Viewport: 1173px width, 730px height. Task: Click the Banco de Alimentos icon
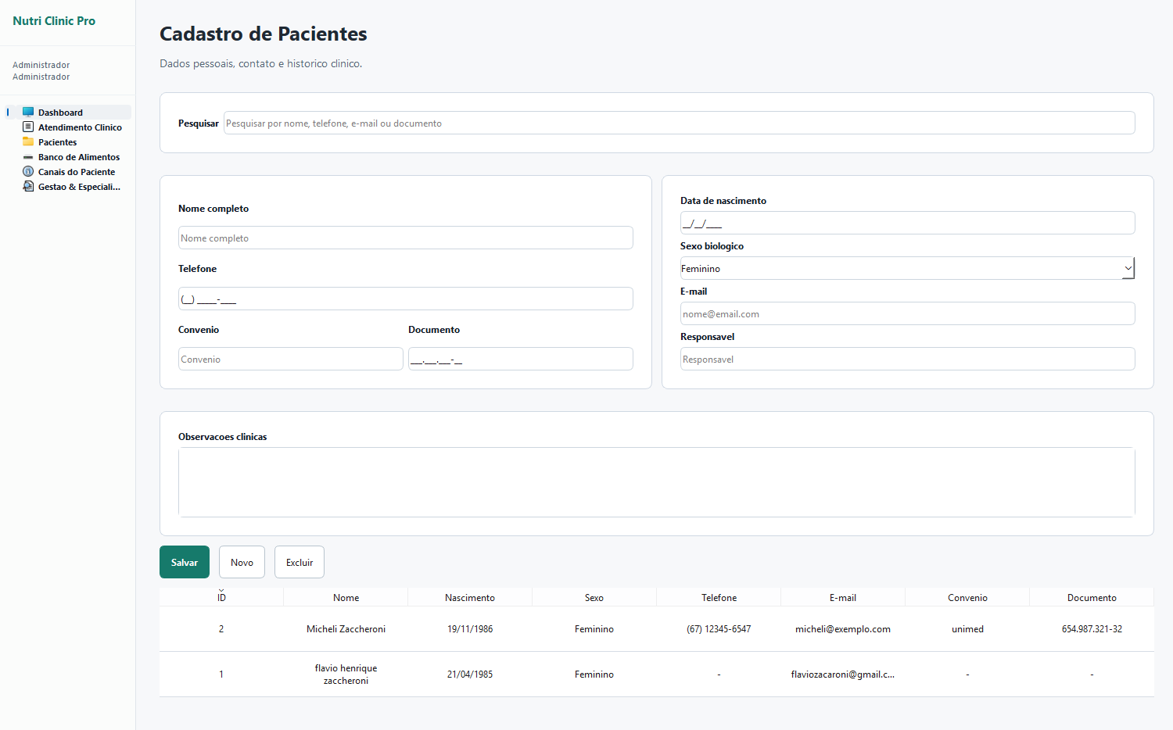point(28,157)
